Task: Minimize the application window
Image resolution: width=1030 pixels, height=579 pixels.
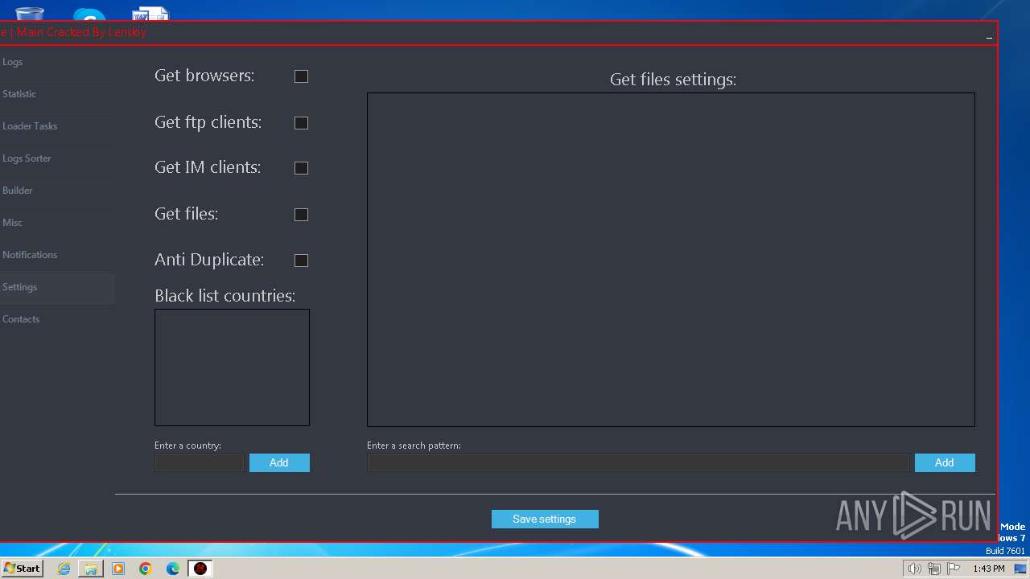Action: (x=989, y=35)
